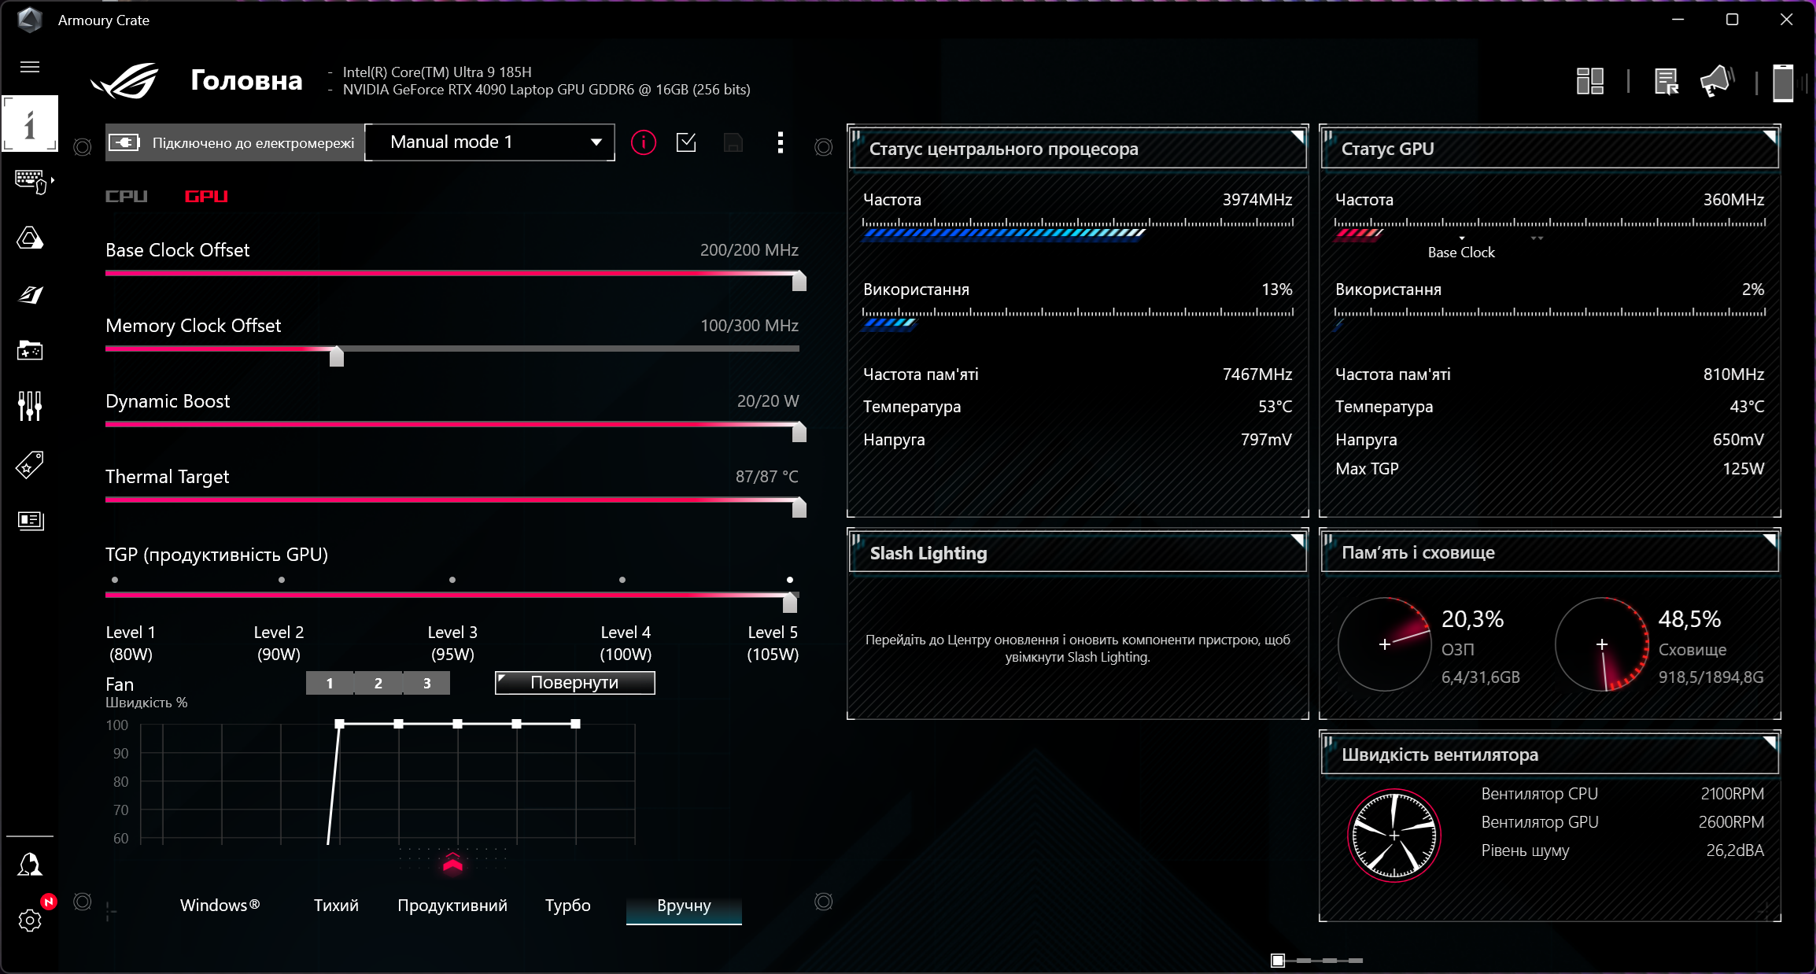Collapse the Slash Lighting panel corner

1297,540
